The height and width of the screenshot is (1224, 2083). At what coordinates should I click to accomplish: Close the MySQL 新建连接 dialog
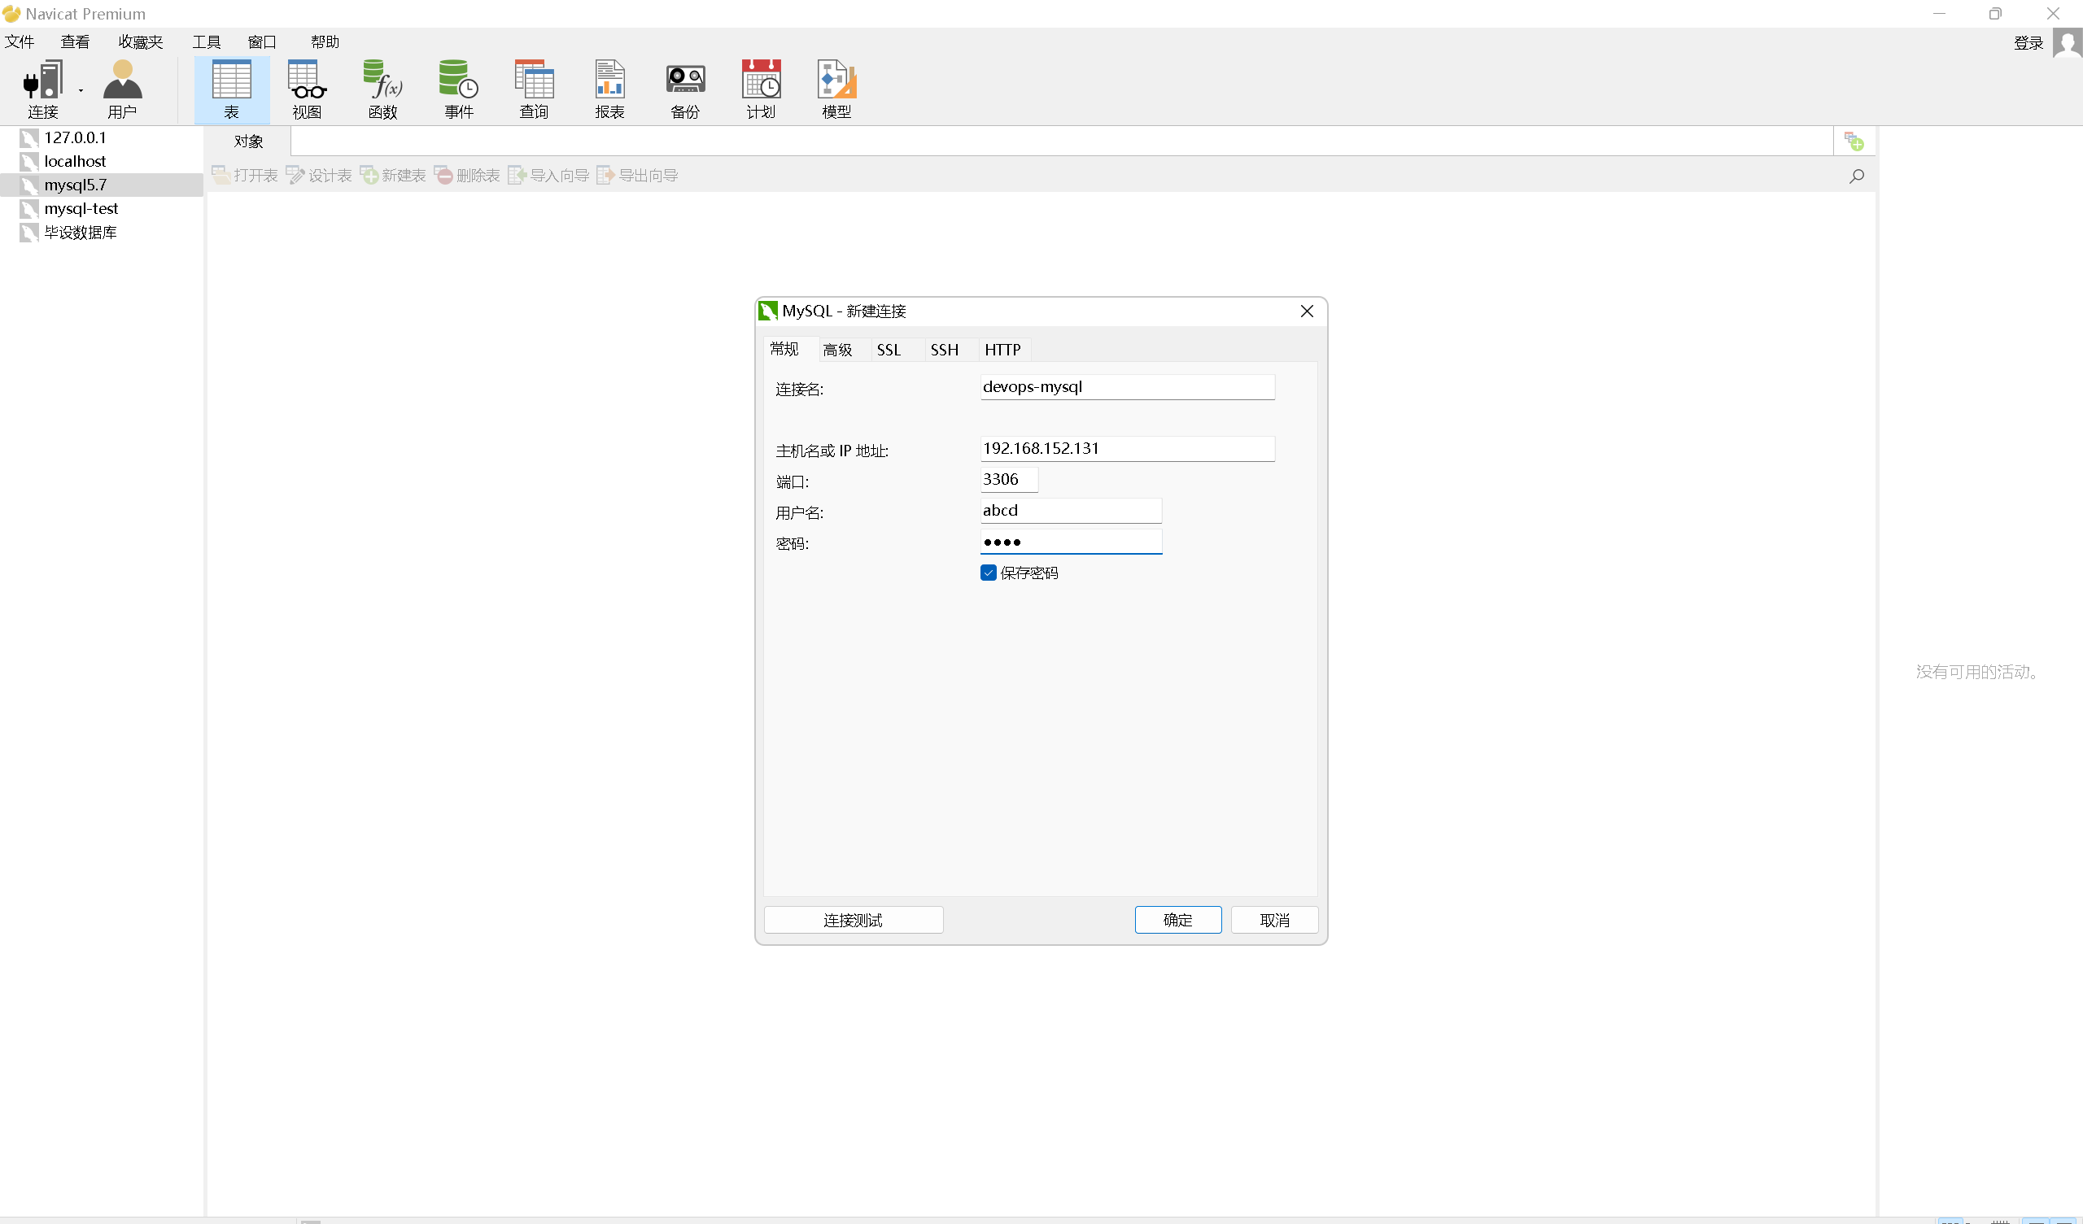tap(1307, 311)
